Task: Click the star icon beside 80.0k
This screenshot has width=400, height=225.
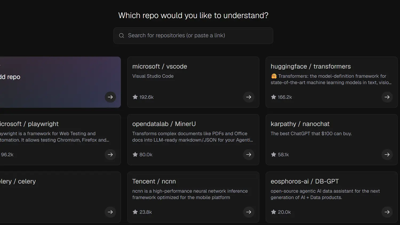Action: pyautogui.click(x=135, y=154)
